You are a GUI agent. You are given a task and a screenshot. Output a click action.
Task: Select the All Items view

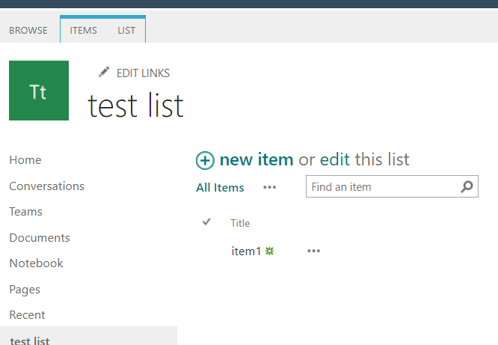point(220,188)
